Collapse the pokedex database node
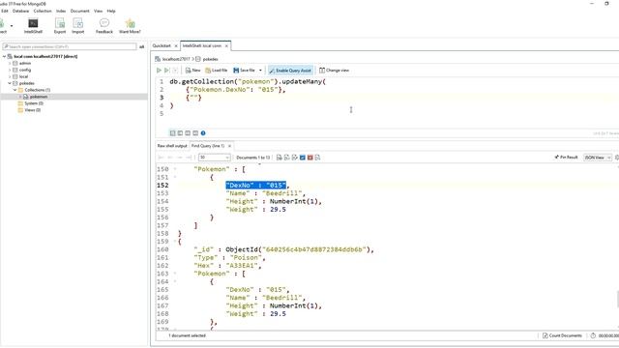The height and width of the screenshot is (348, 619). pyautogui.click(x=10, y=83)
